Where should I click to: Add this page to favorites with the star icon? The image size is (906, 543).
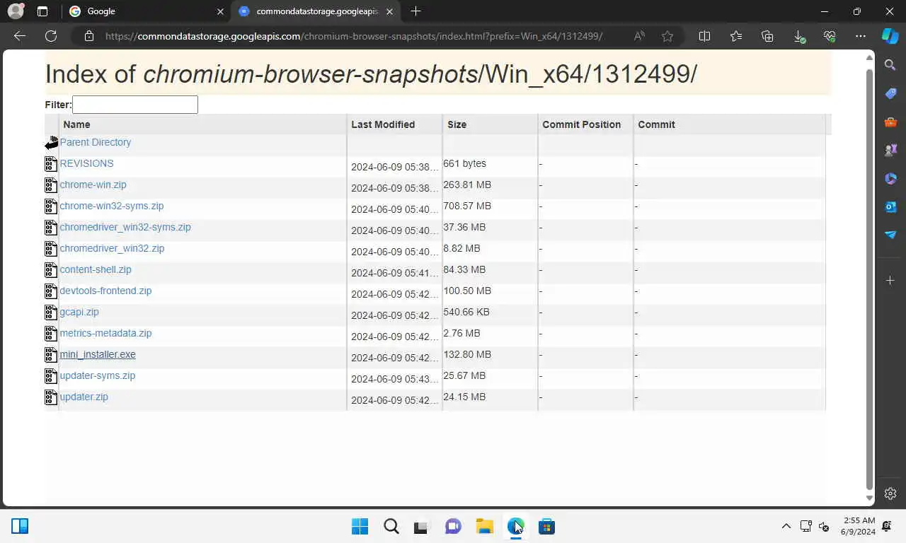click(667, 36)
